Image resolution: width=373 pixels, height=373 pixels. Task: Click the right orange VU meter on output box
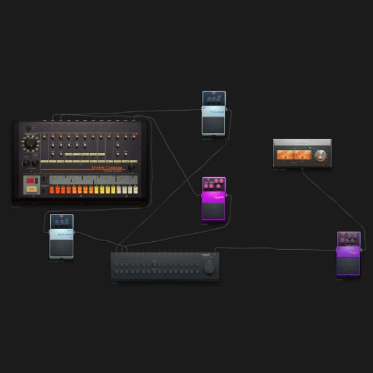coord(302,155)
